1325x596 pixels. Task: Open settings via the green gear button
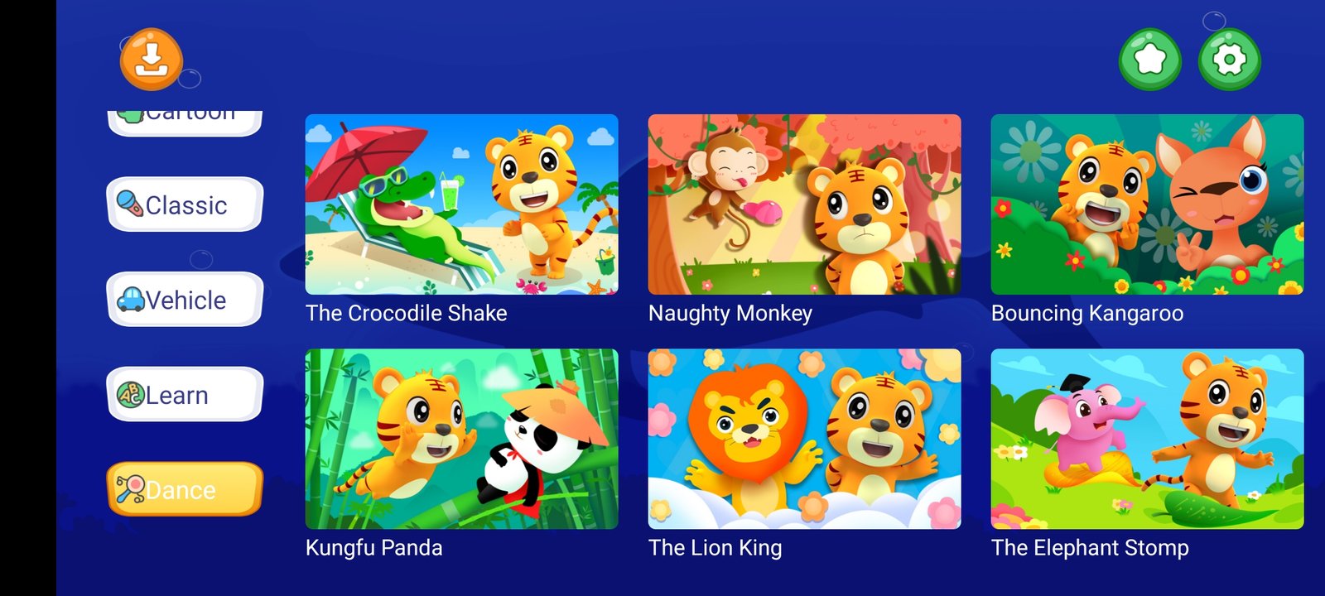(1230, 60)
